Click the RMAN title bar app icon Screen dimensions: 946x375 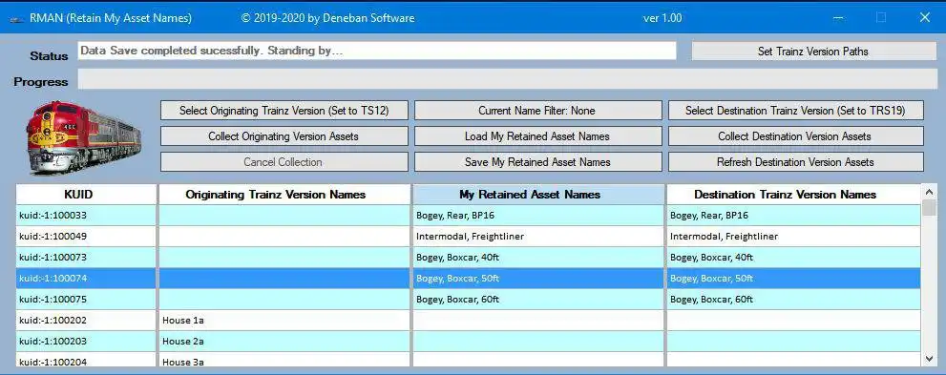(x=15, y=18)
